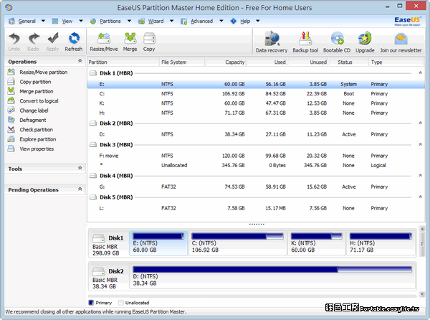Expand the dropdown arrow next to Advanced

click(221, 21)
